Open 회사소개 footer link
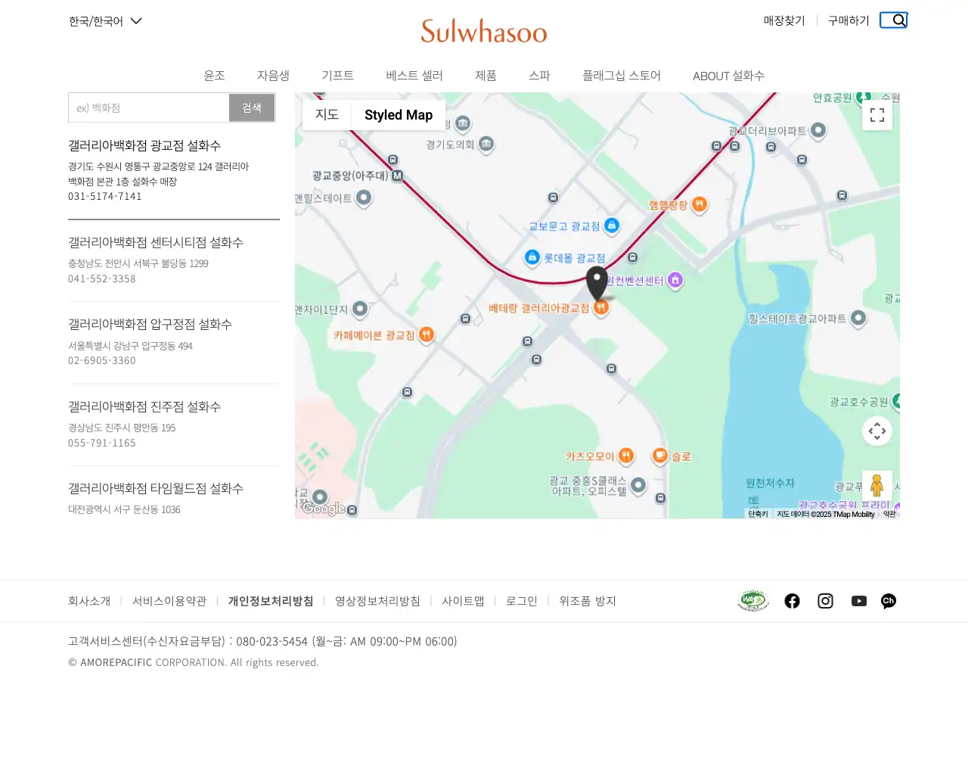This screenshot has width=968, height=775. coord(89,601)
